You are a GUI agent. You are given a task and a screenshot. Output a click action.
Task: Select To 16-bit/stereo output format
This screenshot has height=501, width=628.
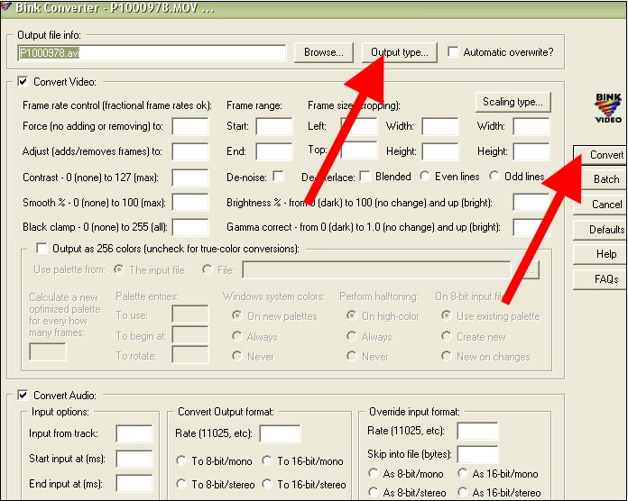pyautogui.click(x=267, y=484)
